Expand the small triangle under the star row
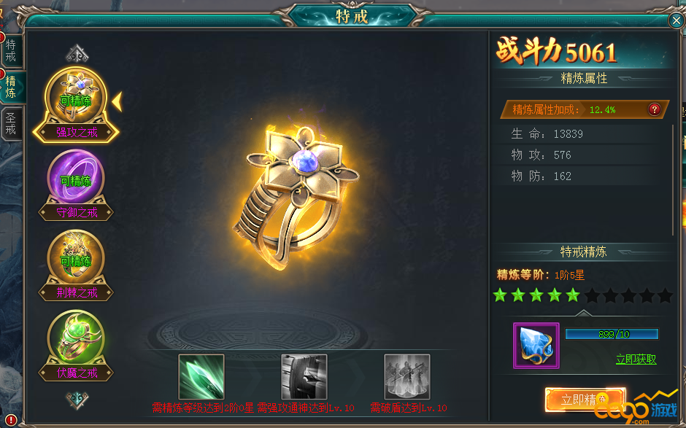The width and height of the screenshot is (686, 428). click(584, 313)
